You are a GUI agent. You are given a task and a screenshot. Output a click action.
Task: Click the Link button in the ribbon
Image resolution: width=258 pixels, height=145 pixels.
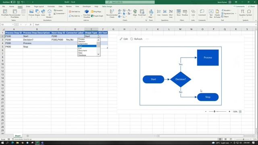pyautogui.click(x=193, y=13)
